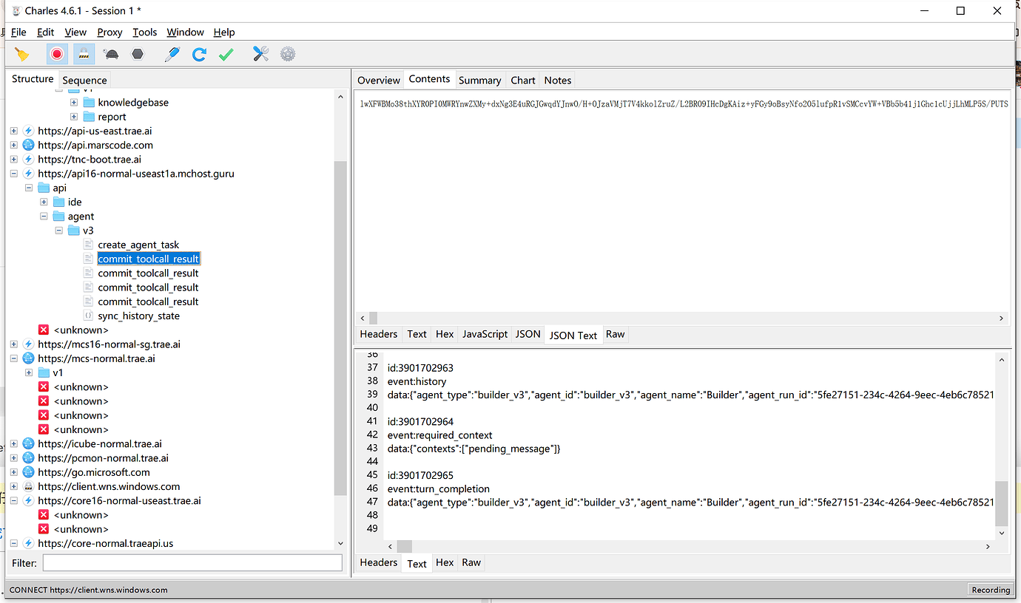Toggle SSL proxying lock icon
Screen dimensions: 1021x603
tap(84, 54)
